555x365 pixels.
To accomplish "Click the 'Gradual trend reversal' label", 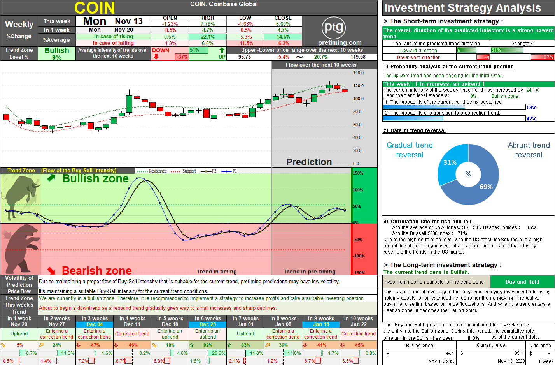I will pyautogui.click(x=410, y=150).
